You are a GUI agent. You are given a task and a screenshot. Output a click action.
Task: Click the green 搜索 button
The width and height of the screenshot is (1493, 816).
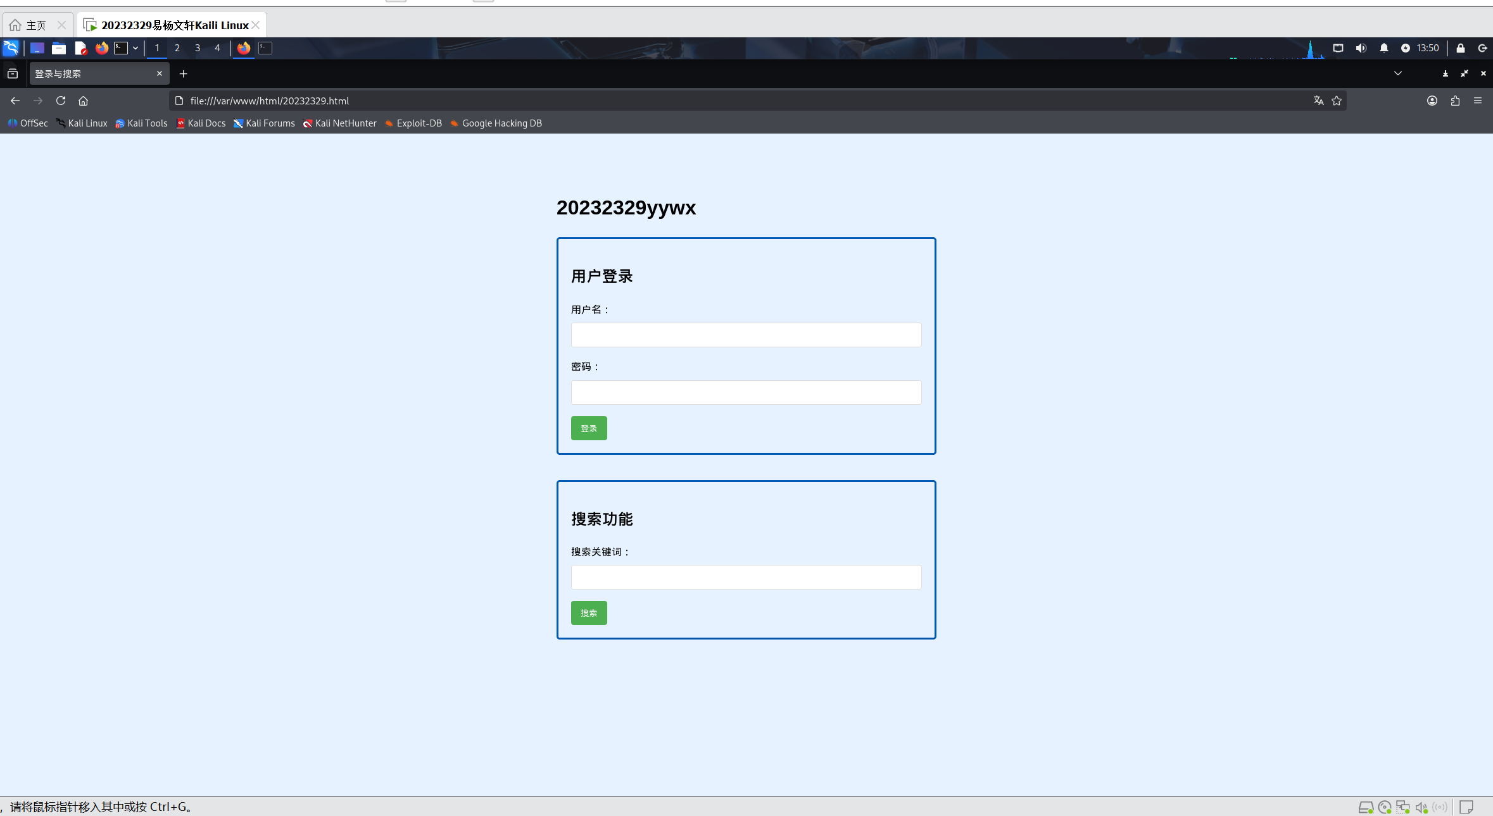[588, 612]
